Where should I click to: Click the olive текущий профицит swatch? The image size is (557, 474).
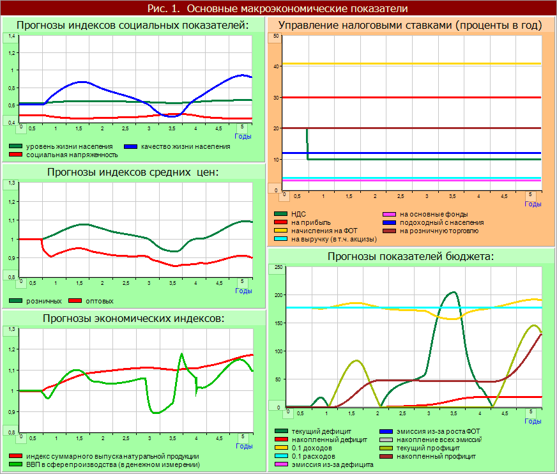coord(386,448)
